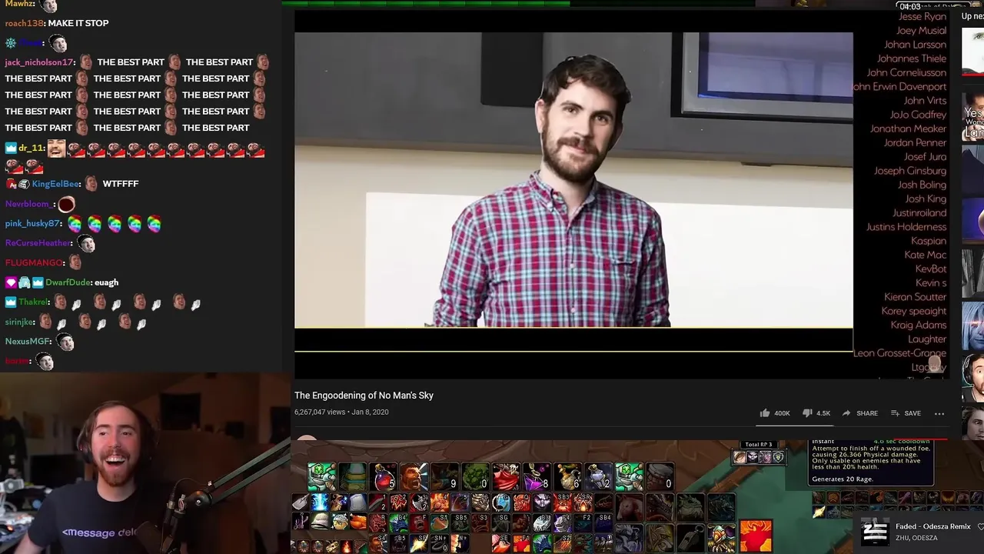The height and width of the screenshot is (554, 984).
Task: Seek on the yellow video progress bar
Action: coord(573,351)
